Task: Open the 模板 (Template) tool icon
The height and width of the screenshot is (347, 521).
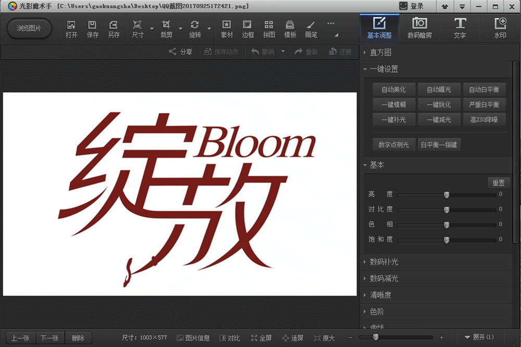Action: [x=290, y=29]
